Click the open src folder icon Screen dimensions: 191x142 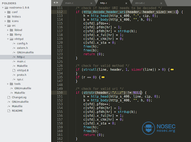(9, 26)
